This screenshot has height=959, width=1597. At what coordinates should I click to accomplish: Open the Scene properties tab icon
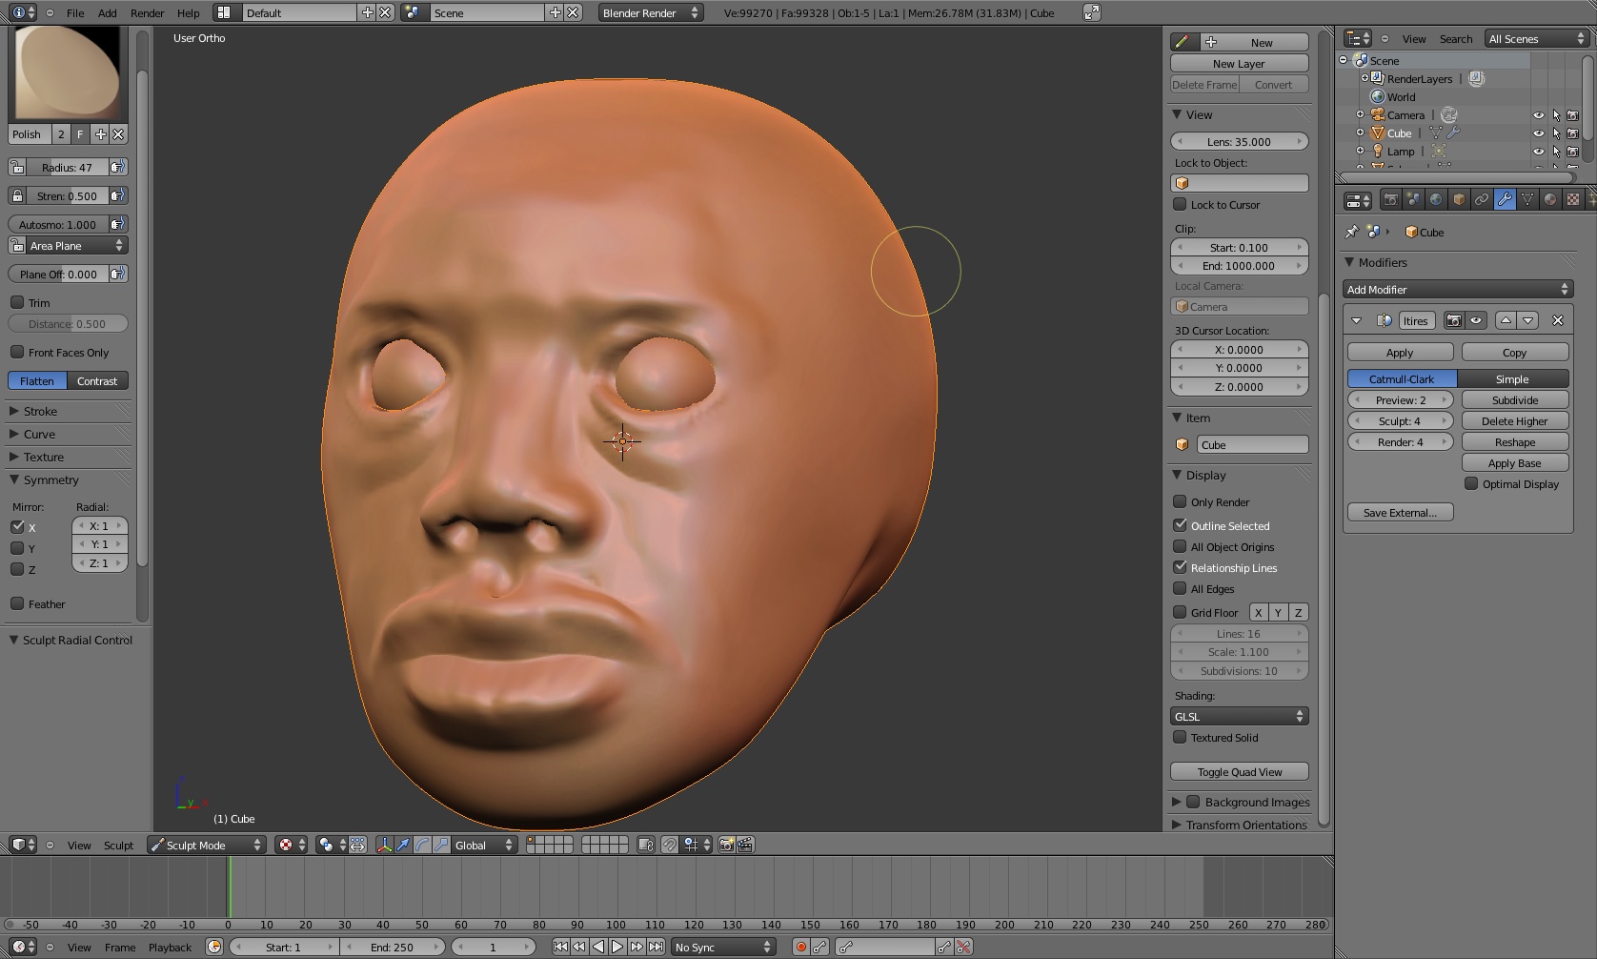(x=1413, y=200)
